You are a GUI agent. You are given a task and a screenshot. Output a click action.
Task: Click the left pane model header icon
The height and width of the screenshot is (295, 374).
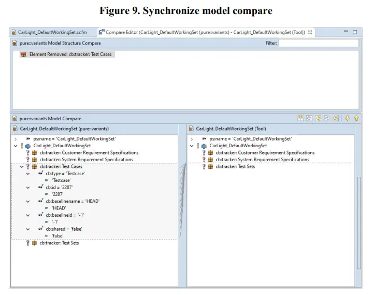[15, 129]
